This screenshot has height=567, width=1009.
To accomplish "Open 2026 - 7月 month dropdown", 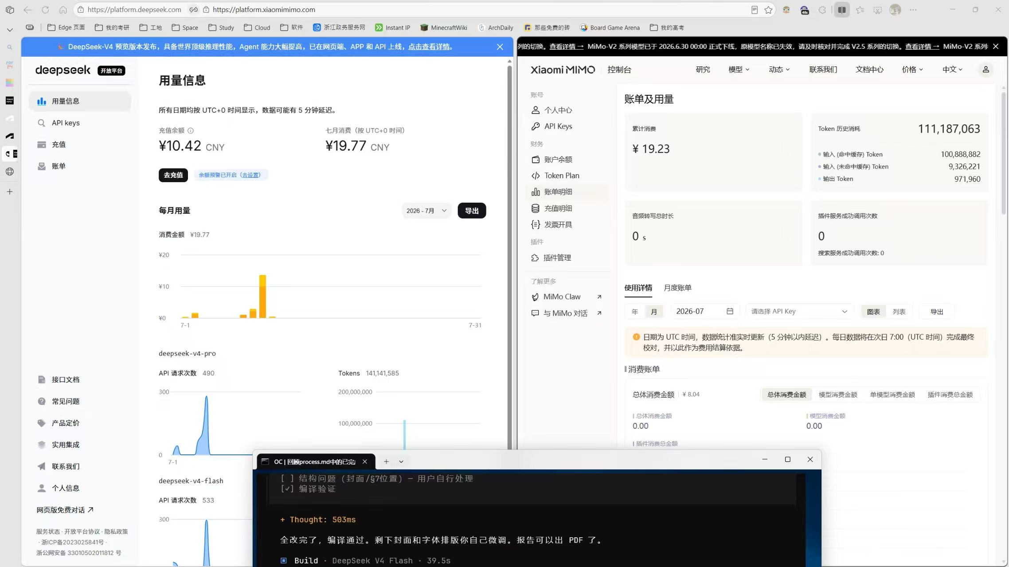I will click(426, 211).
